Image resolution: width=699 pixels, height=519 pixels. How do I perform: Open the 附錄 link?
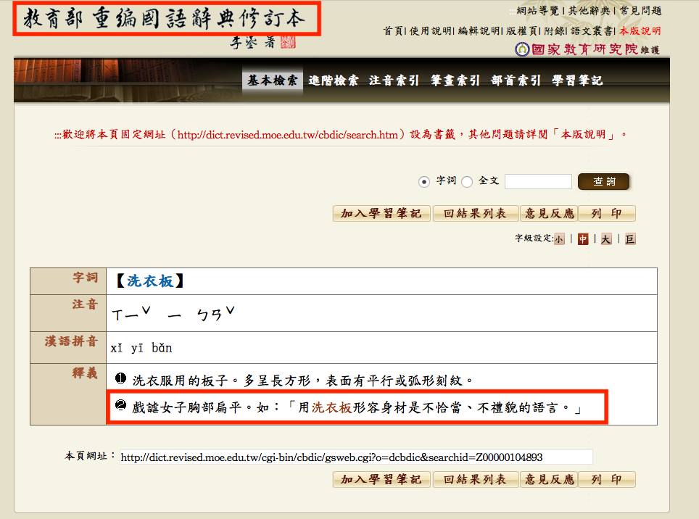click(x=554, y=30)
